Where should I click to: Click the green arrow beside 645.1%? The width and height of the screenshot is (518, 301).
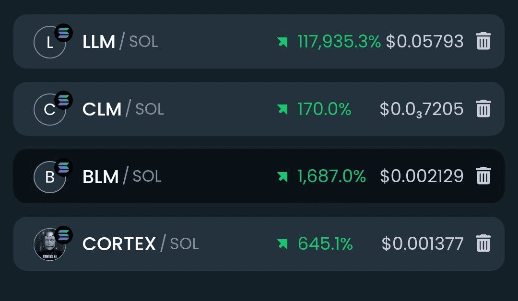coord(283,244)
